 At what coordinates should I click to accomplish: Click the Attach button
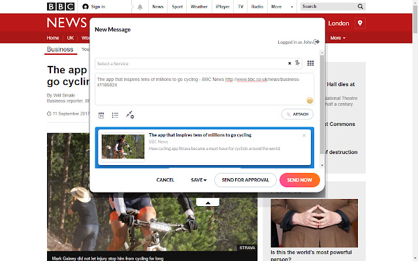297,114
